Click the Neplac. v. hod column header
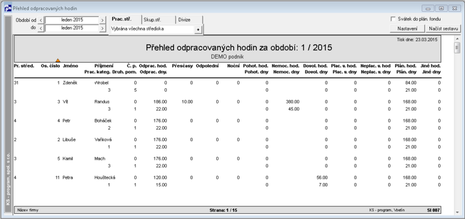 (375, 66)
